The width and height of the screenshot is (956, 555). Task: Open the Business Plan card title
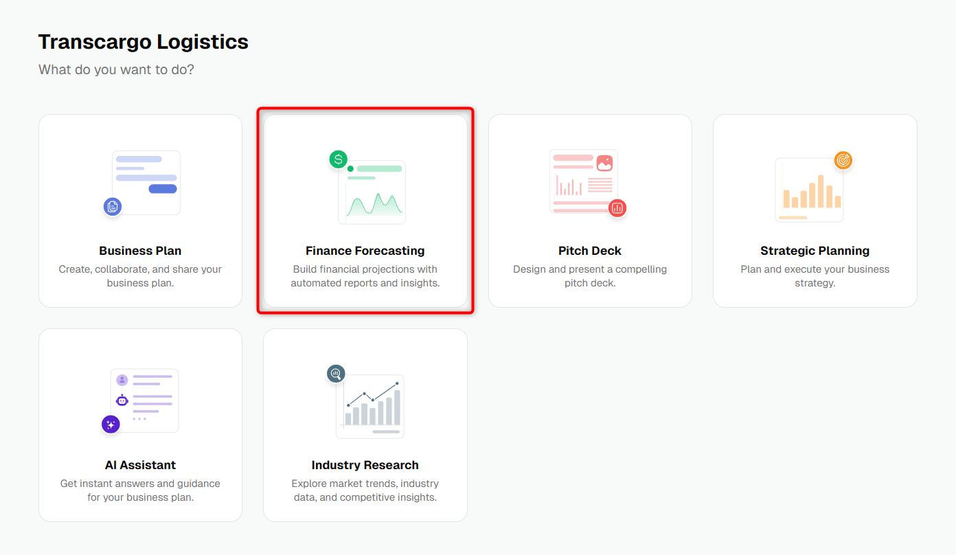(140, 251)
